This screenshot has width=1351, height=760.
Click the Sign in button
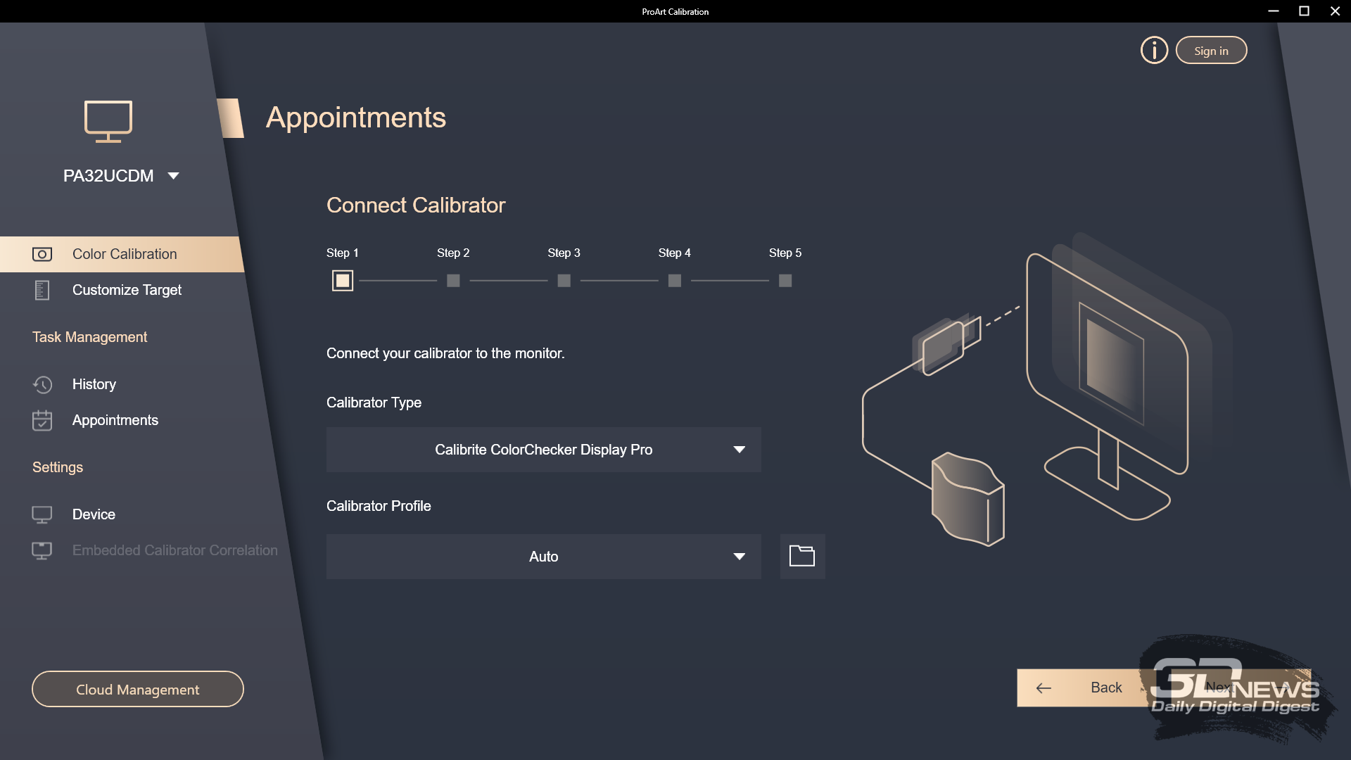tap(1211, 51)
